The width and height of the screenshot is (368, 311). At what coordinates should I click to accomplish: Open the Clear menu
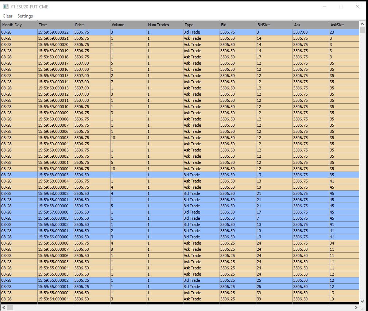pos(8,16)
